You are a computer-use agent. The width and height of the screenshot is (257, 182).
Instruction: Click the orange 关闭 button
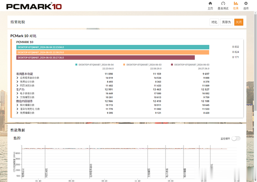tap(239, 22)
